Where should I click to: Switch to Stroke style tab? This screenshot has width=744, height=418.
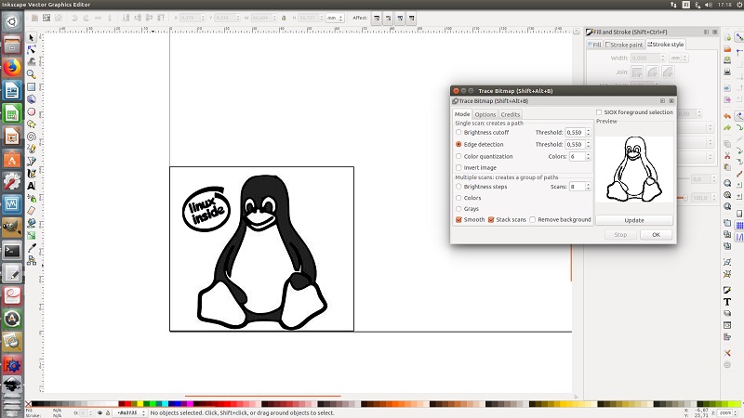[666, 44]
